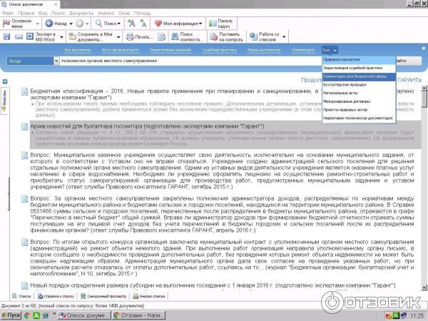Image resolution: width=428 pixels, height=321 pixels.
Task: Click document icon beside Новый порядок определения субсидии
Action: [24, 285]
